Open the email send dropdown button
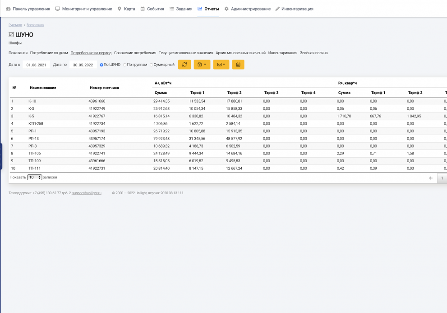The height and width of the screenshot is (313, 447). coord(221,65)
